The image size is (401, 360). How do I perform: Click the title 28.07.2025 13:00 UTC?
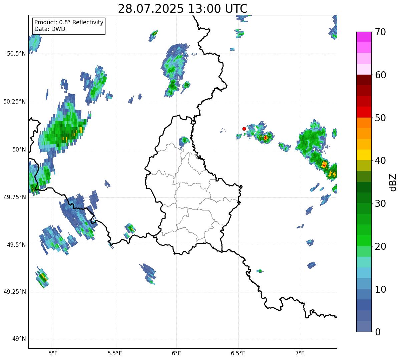[x=183, y=9]
